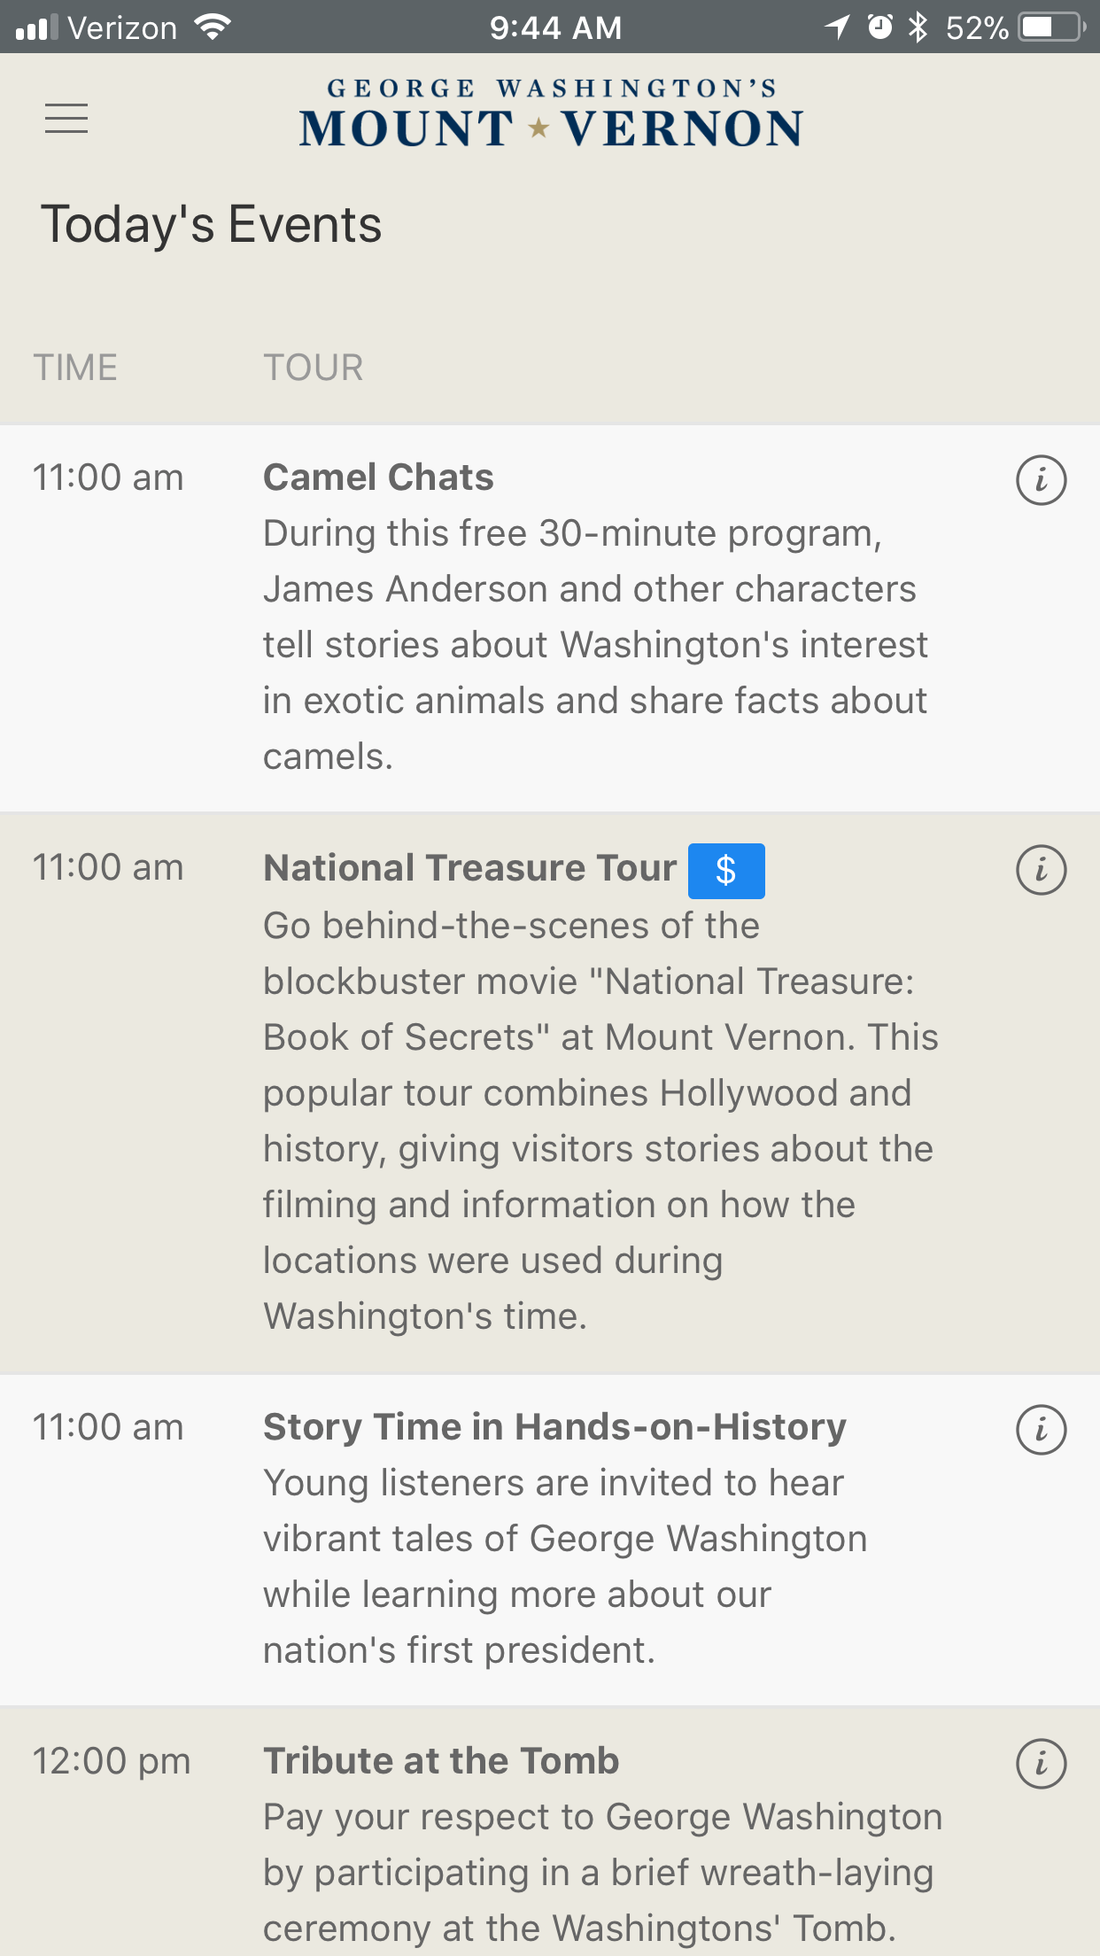Tap the Camel Chats description text

point(595,645)
